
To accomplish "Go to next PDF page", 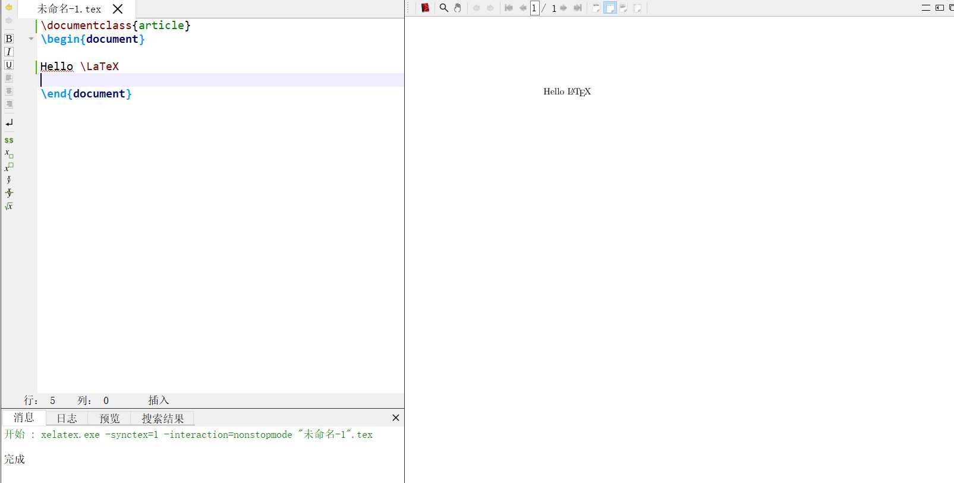I will coord(563,8).
